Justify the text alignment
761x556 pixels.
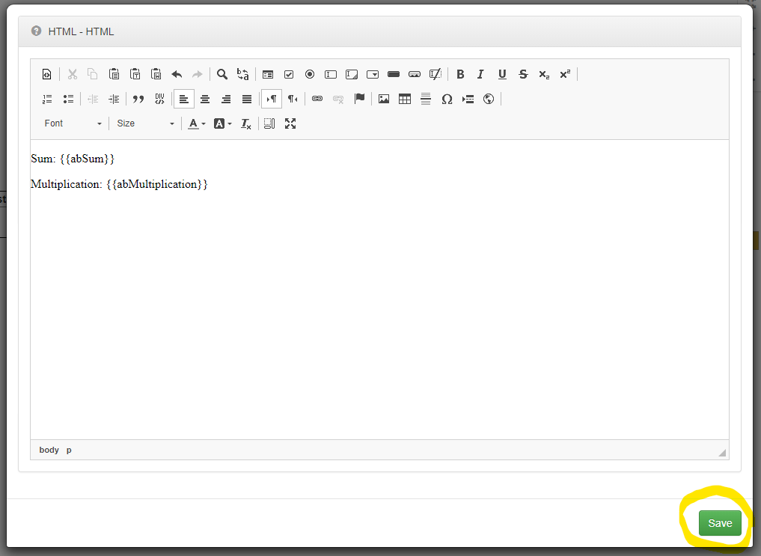tap(247, 99)
